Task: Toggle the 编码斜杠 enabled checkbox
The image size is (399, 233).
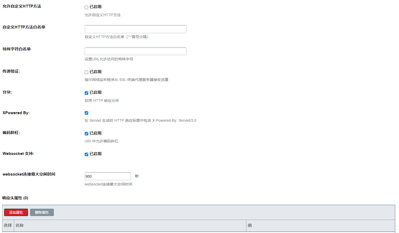Action: pyautogui.click(x=86, y=134)
